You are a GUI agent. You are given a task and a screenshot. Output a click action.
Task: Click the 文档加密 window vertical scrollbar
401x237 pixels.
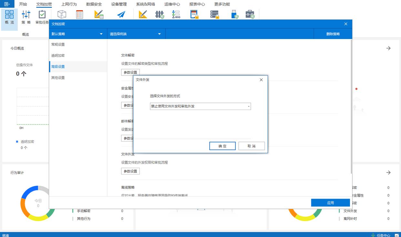click(x=351, y=106)
